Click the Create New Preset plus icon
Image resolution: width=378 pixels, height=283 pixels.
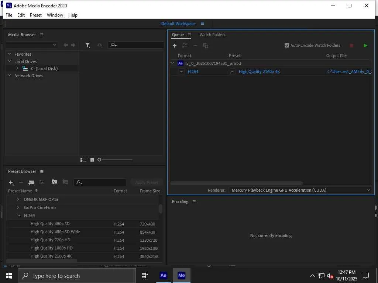click(11, 183)
